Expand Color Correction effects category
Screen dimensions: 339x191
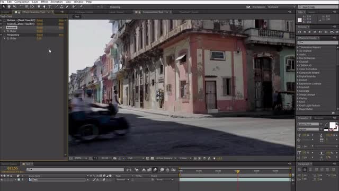coord(298,69)
